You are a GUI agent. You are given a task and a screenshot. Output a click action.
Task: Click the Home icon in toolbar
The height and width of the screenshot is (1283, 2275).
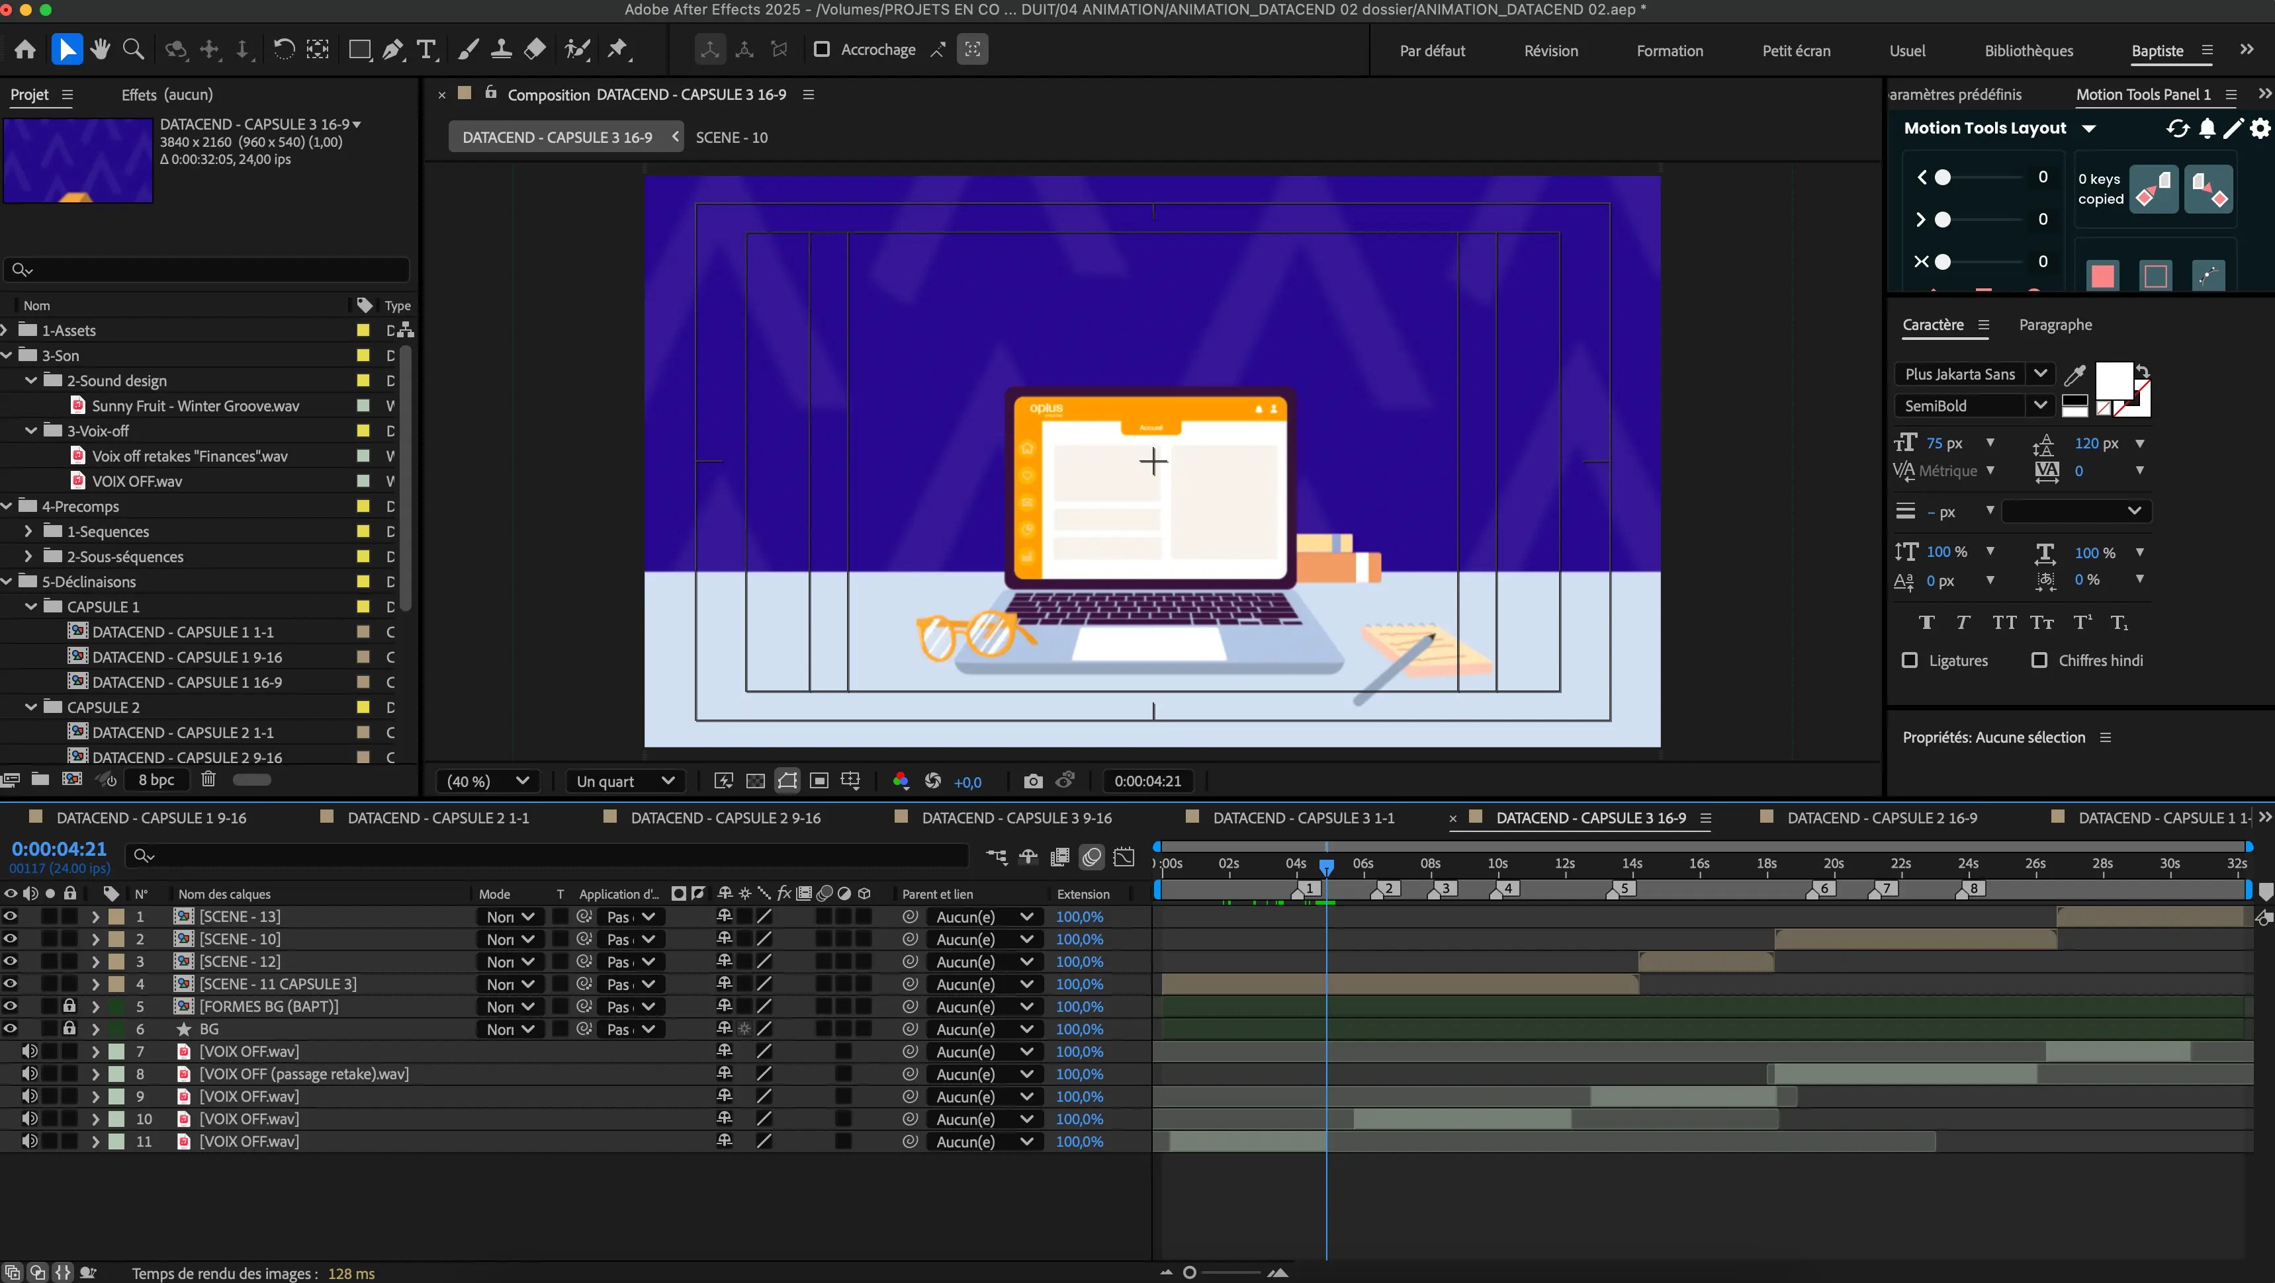(x=24, y=50)
